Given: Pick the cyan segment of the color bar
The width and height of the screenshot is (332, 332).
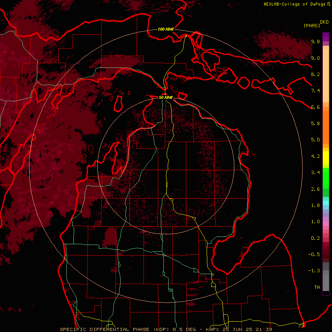Looking at the screenshot, I should click(x=326, y=203).
